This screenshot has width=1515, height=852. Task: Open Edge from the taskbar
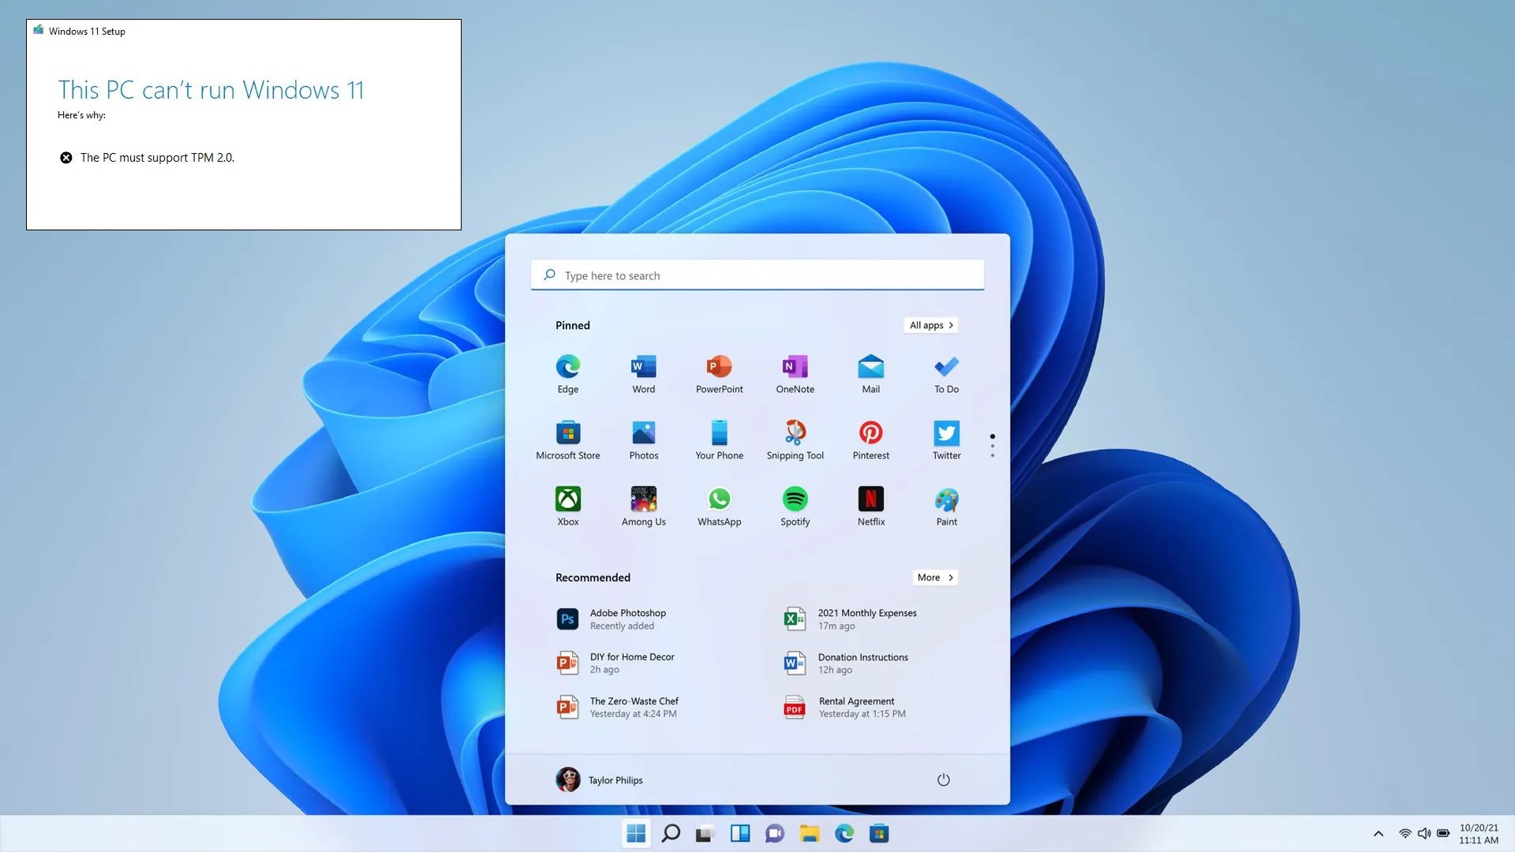click(x=844, y=833)
